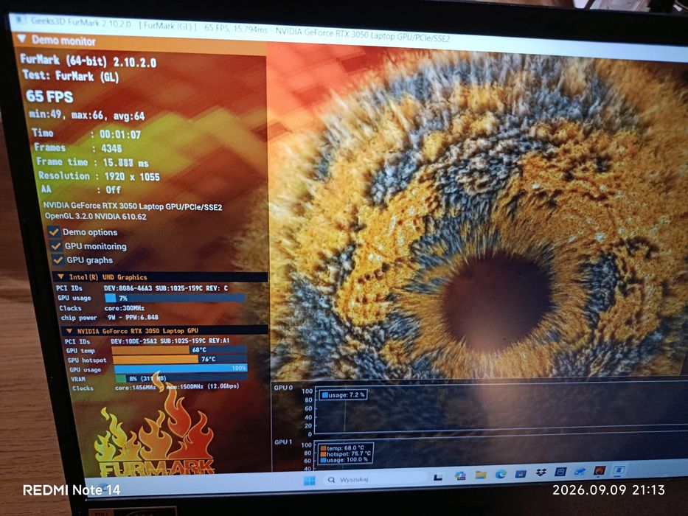Screen dimensions: 688x516
Task: Click the blue taskbar icon left of Dropbox
Action: (521, 473)
